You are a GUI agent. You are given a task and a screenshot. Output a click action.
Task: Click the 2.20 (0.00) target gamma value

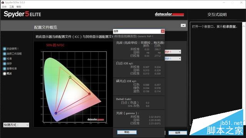(x=155, y=120)
